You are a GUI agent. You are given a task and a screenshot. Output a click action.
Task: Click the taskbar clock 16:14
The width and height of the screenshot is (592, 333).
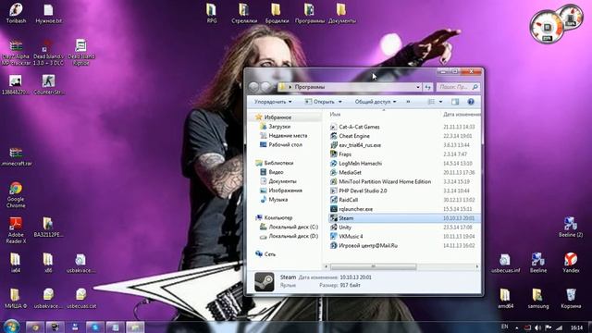pos(576,327)
